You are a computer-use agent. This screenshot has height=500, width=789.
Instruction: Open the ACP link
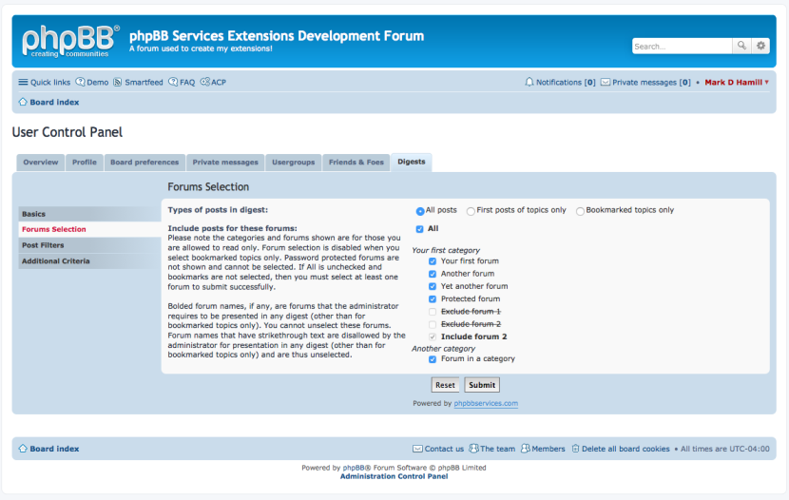click(218, 83)
